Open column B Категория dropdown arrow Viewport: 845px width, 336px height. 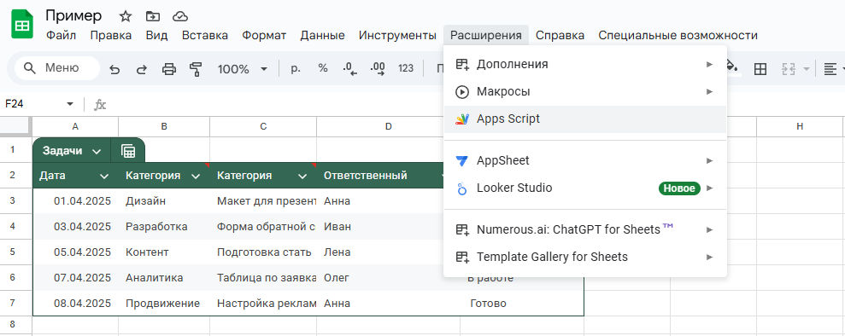[196, 176]
